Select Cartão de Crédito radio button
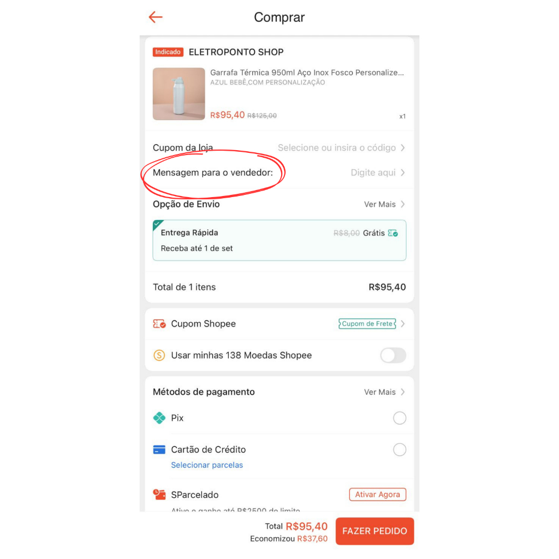Viewport: 559px width, 559px height. click(x=399, y=450)
